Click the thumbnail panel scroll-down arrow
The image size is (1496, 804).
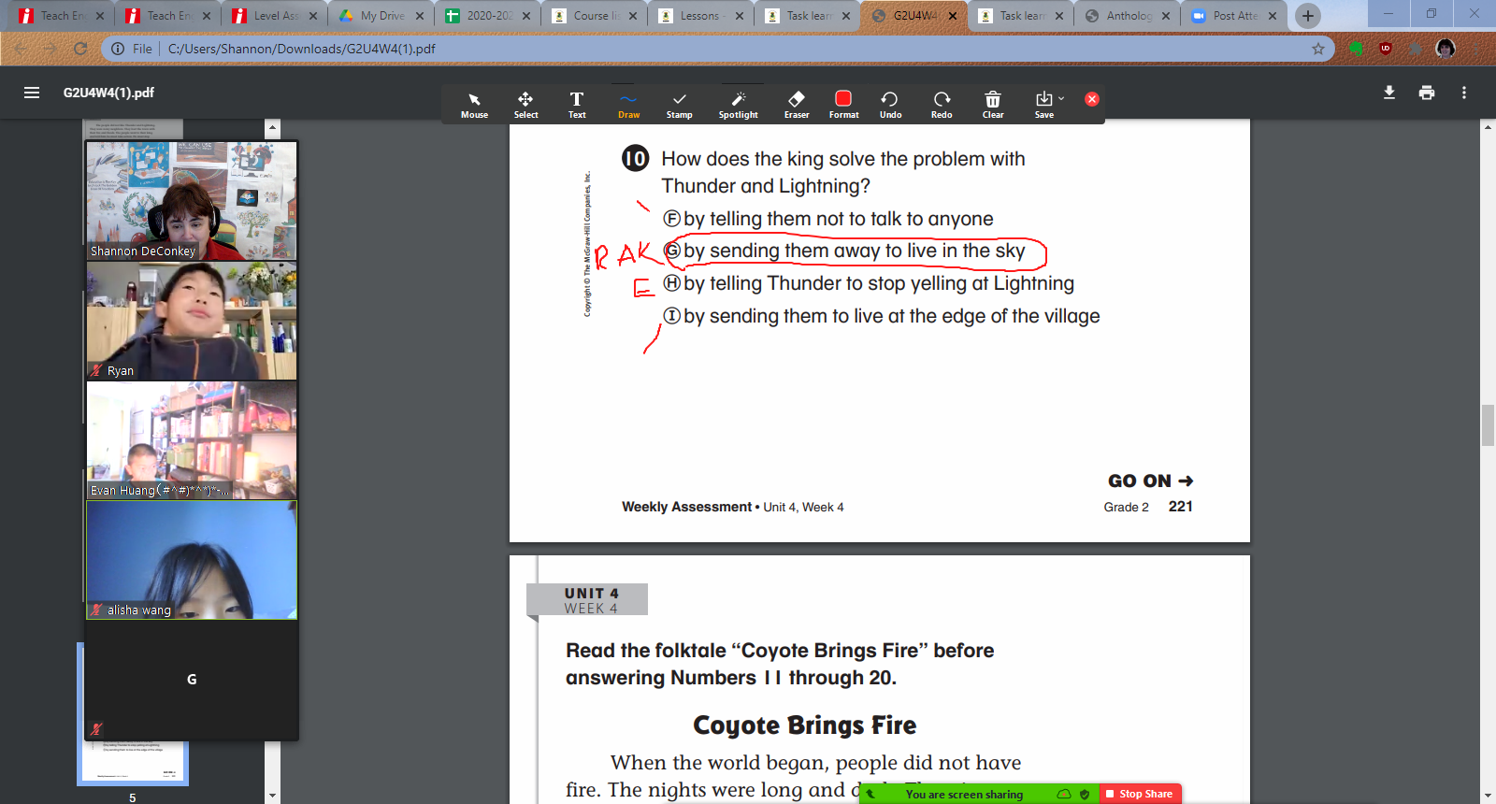point(272,797)
